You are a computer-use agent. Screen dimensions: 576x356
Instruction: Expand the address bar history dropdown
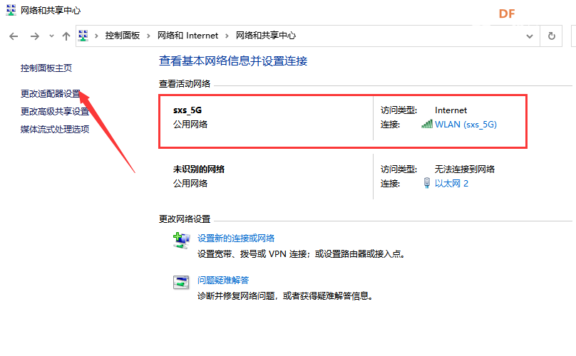click(530, 36)
